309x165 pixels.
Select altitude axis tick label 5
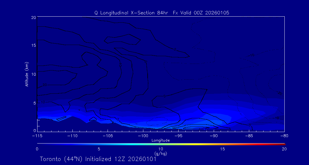[34, 103]
